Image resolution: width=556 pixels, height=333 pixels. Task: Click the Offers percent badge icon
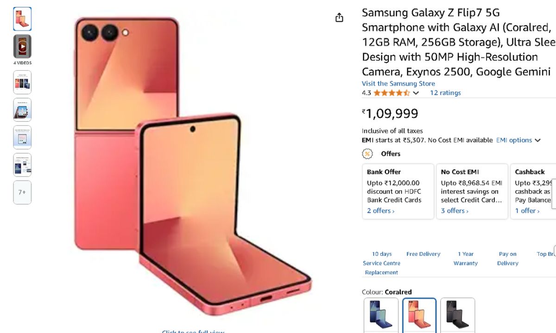tap(367, 154)
